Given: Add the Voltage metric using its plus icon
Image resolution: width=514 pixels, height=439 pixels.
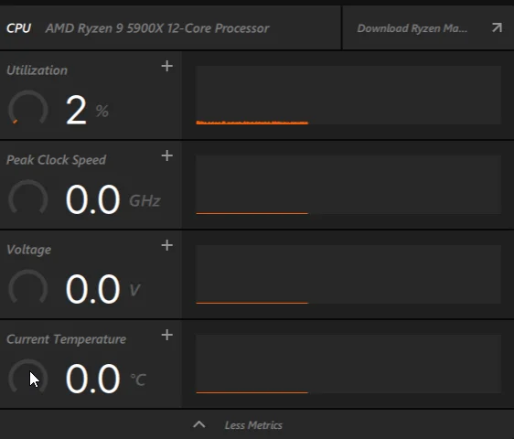Looking at the screenshot, I should click(x=167, y=245).
